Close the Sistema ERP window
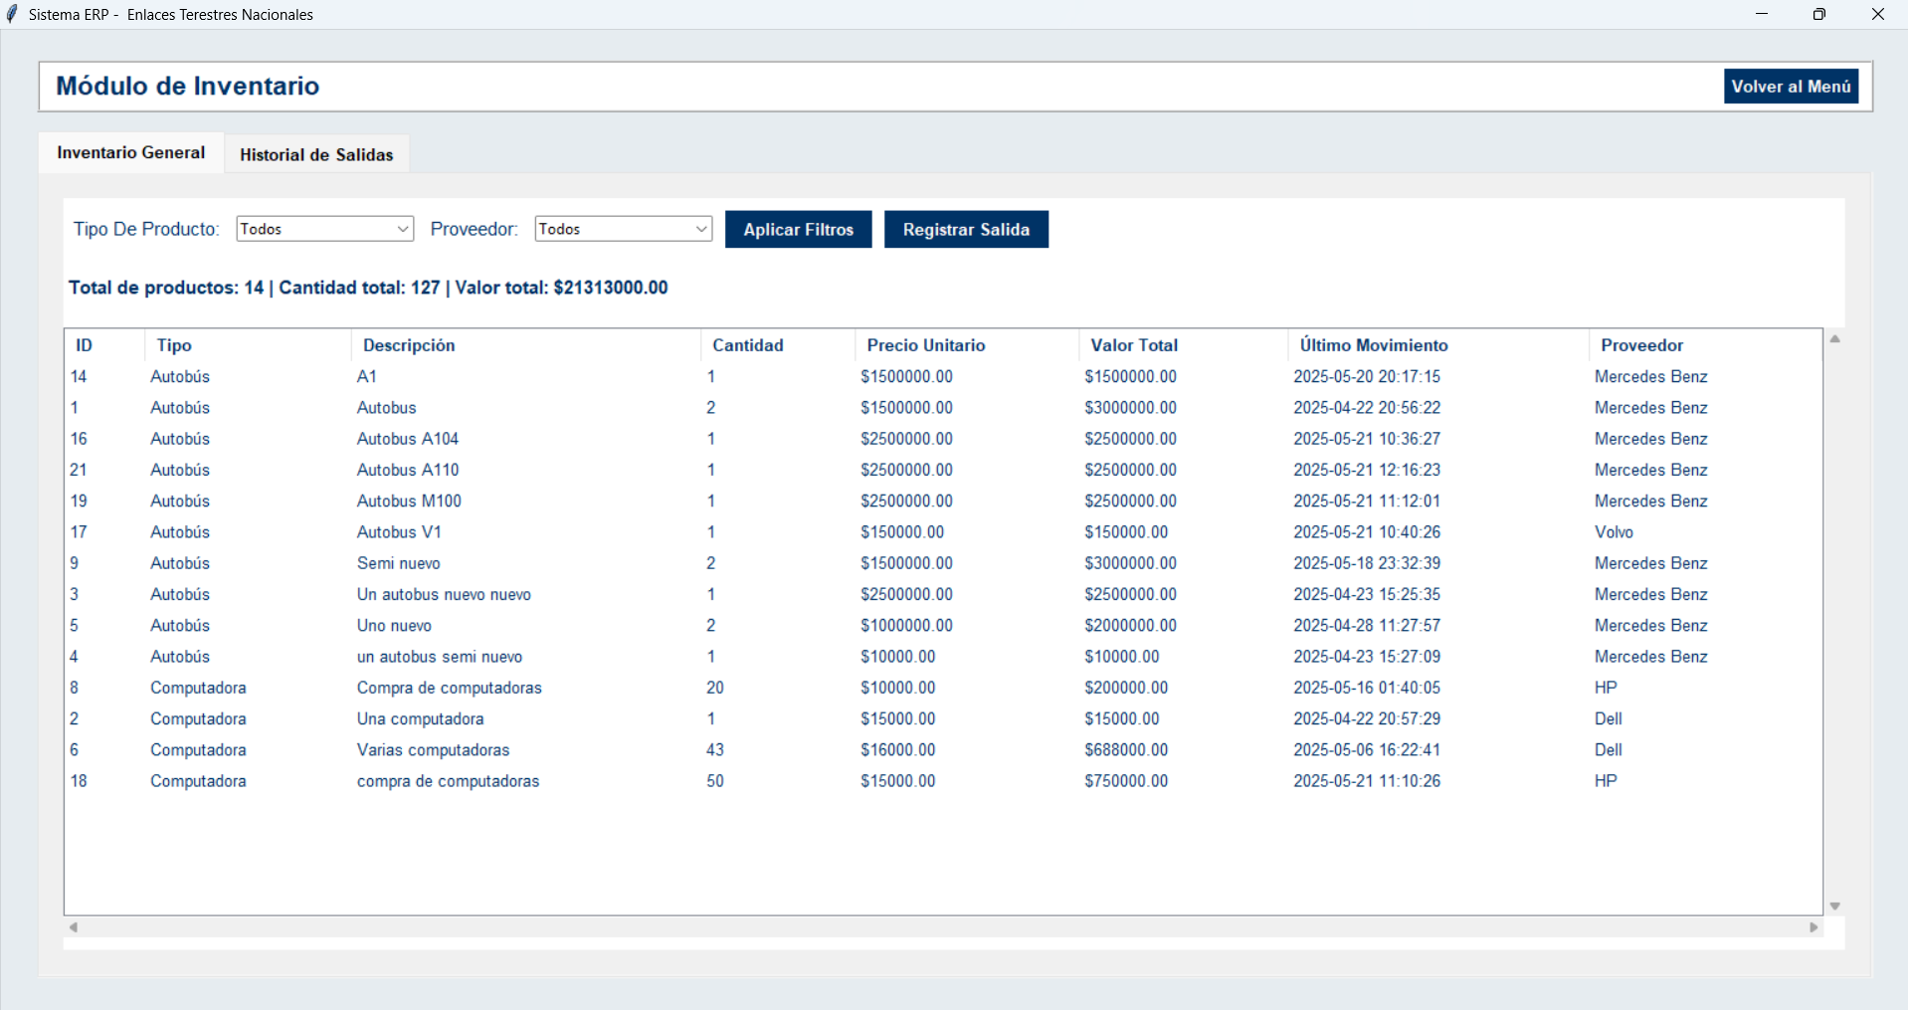Image resolution: width=1908 pixels, height=1010 pixels. [1878, 14]
